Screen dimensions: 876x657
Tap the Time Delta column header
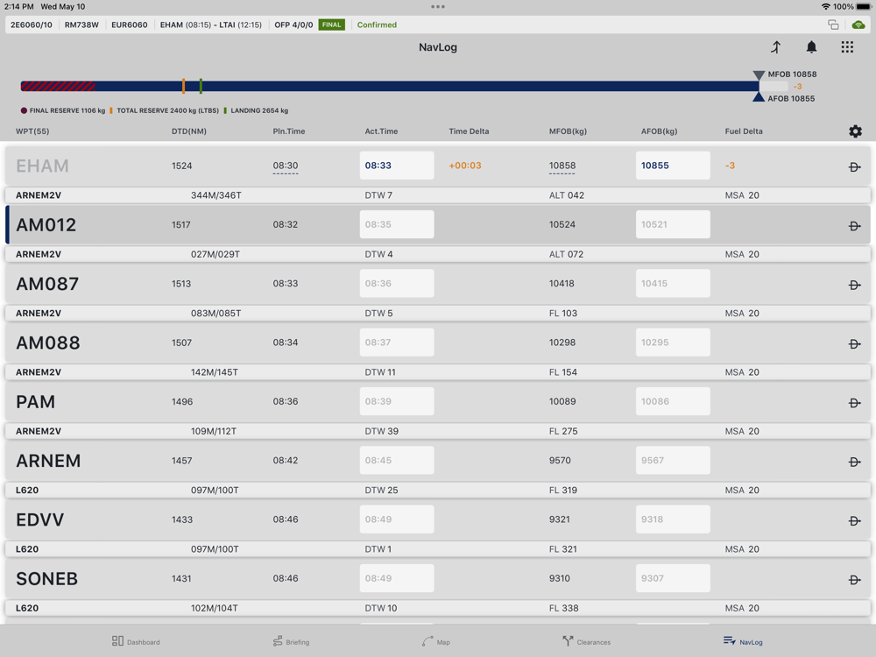[469, 131]
